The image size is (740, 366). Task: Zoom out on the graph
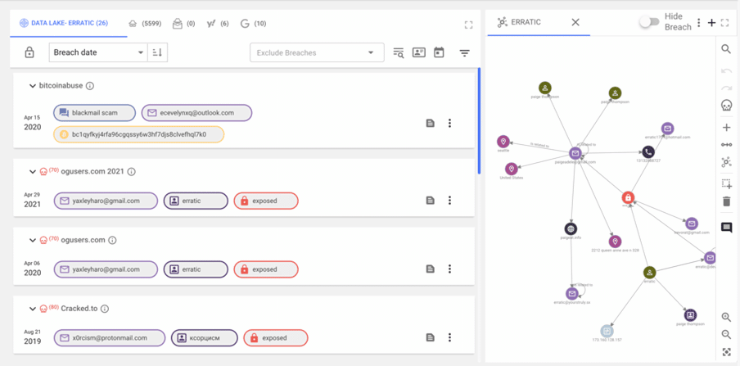(726, 335)
